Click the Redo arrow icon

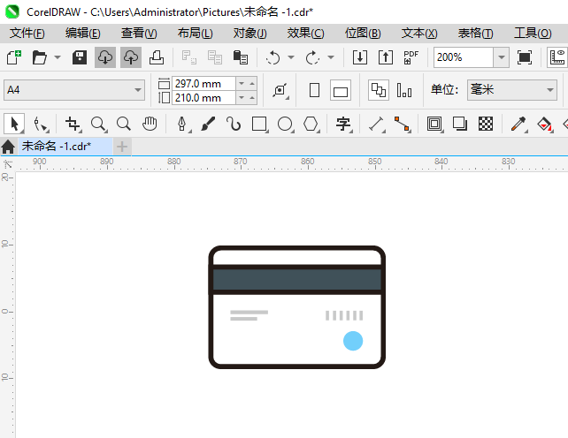click(x=312, y=57)
